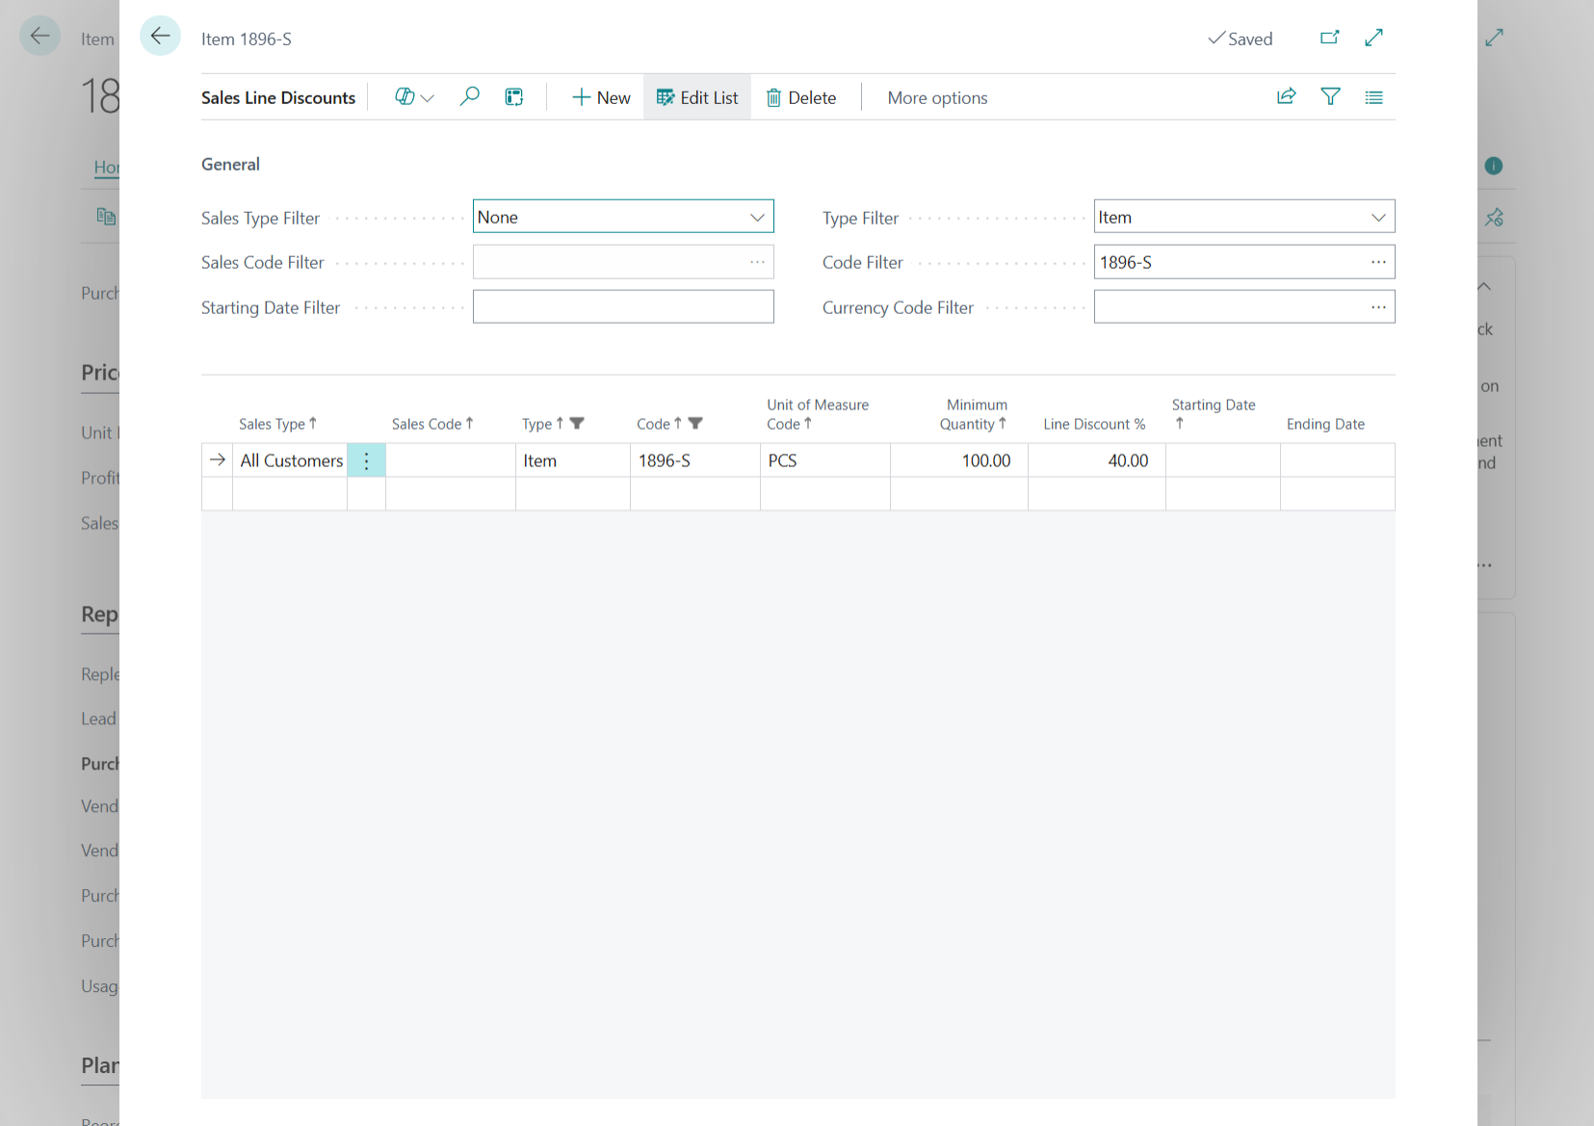Open Sales Code Filter lookup ellipsis
1594x1126 pixels.
(758, 262)
